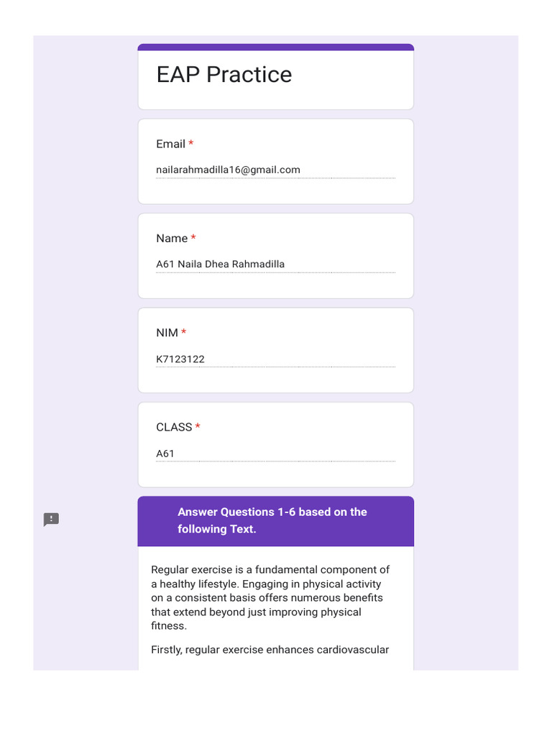Click the CLASS question label
552x736 pixels.
(174, 427)
